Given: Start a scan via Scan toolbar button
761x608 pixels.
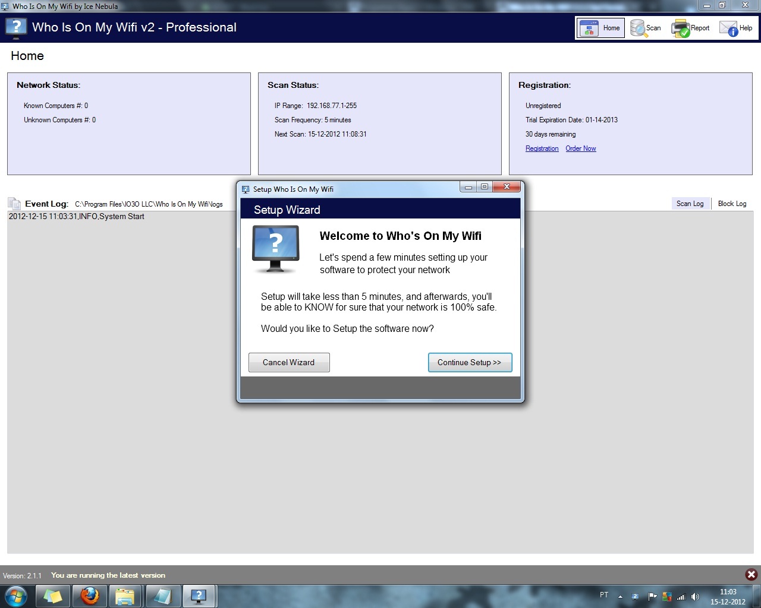Looking at the screenshot, I should coord(646,28).
